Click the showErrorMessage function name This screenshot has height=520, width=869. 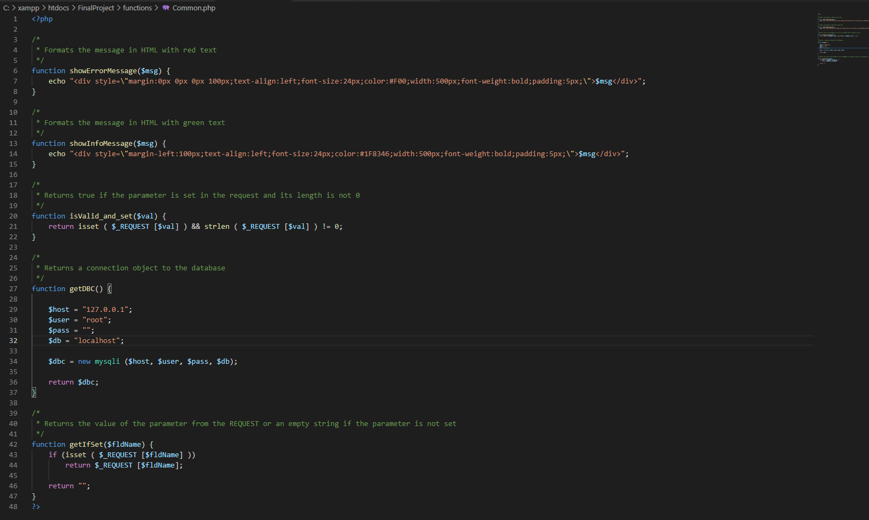point(103,70)
